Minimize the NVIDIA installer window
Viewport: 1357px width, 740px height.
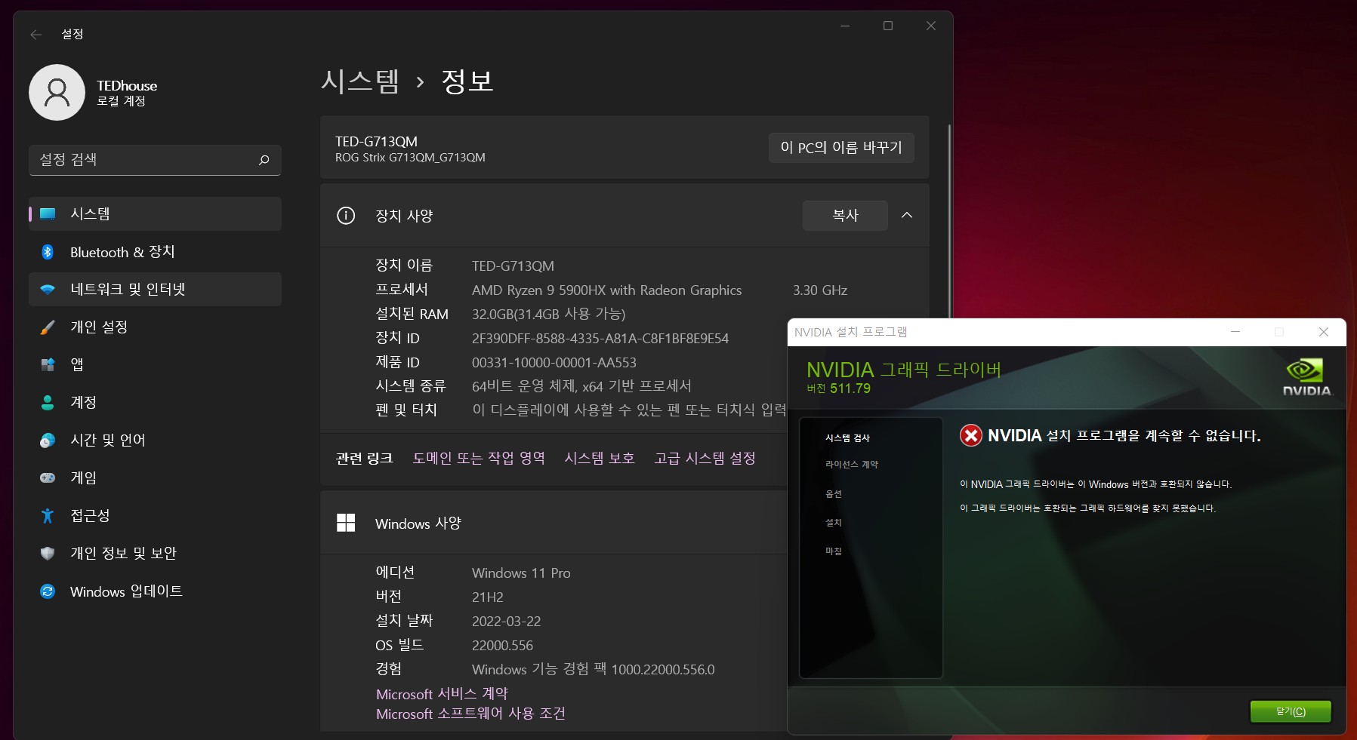click(1235, 332)
